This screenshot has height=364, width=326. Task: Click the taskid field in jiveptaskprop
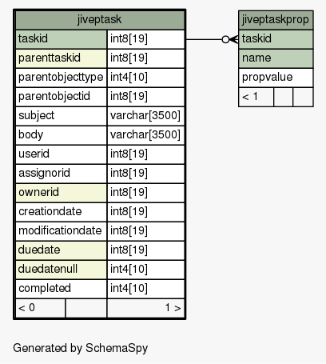coord(276,39)
